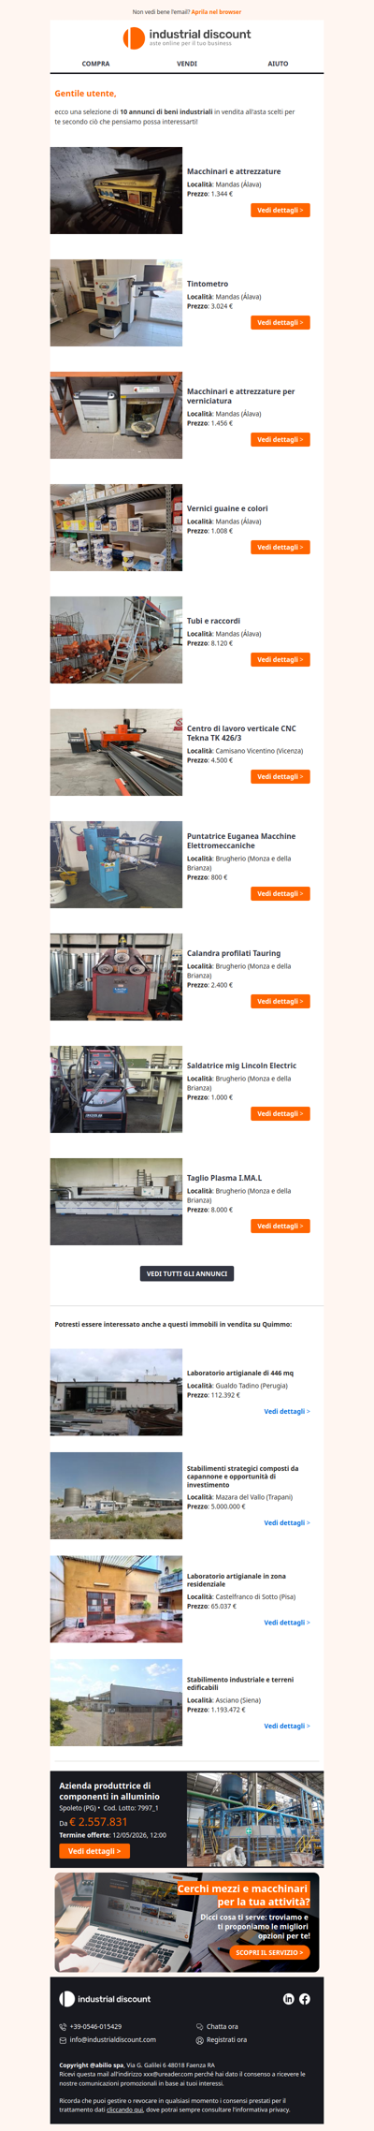Click Vedi dettagli link for Laboratorio artigianale di 446 mq
This screenshot has width=374, height=2131.
pos(287,1411)
